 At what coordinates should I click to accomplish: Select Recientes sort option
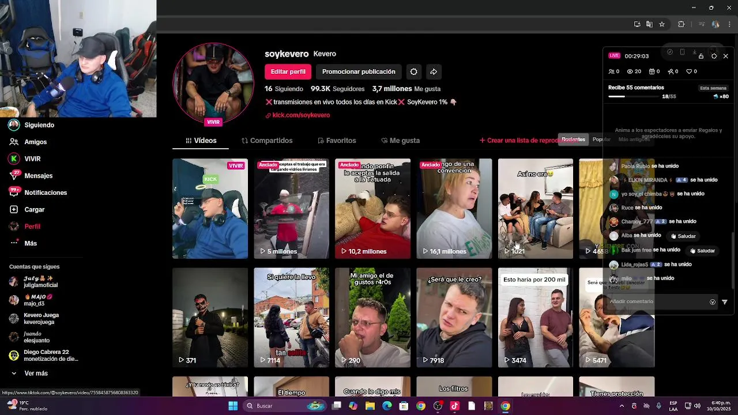(573, 139)
